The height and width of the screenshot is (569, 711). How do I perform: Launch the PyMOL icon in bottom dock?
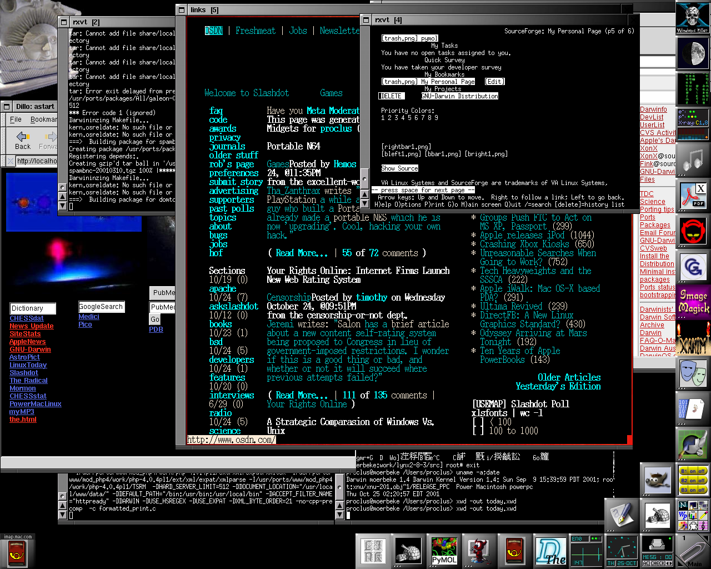[444, 551]
